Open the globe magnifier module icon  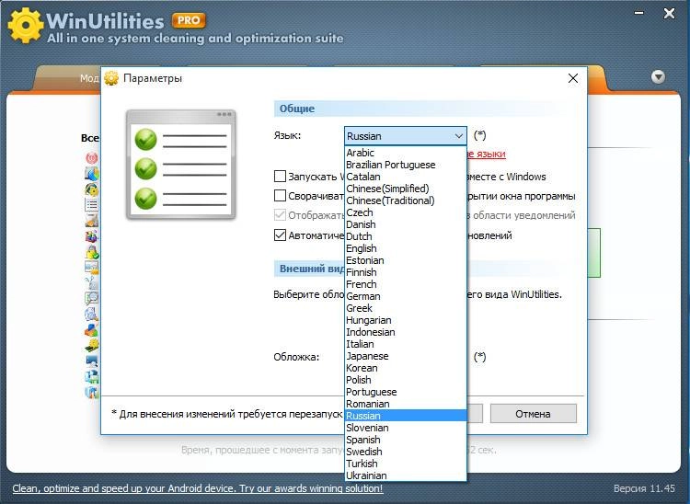pos(91,314)
